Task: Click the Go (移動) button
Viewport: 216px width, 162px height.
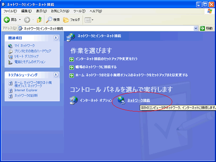Action: (206, 29)
